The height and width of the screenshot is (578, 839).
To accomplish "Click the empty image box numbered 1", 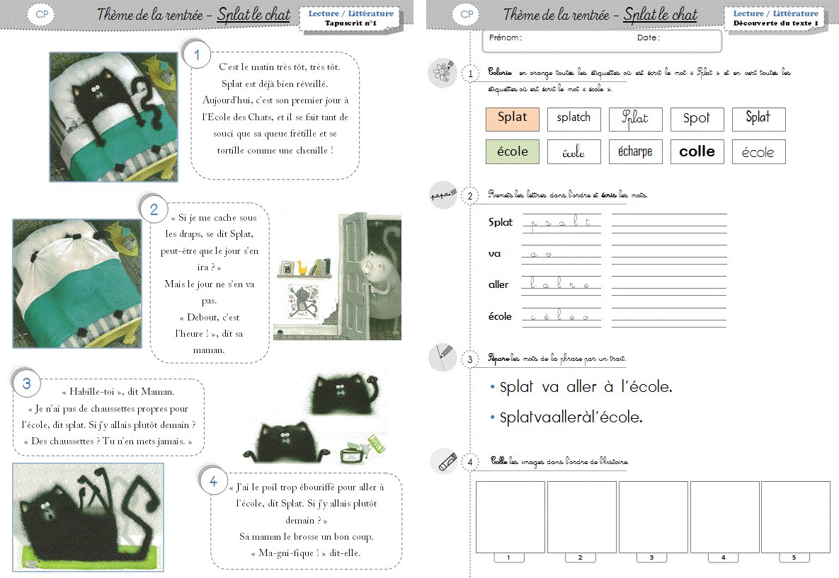I will tap(510, 517).
